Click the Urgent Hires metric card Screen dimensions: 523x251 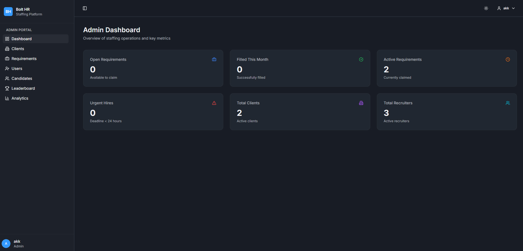point(153,112)
